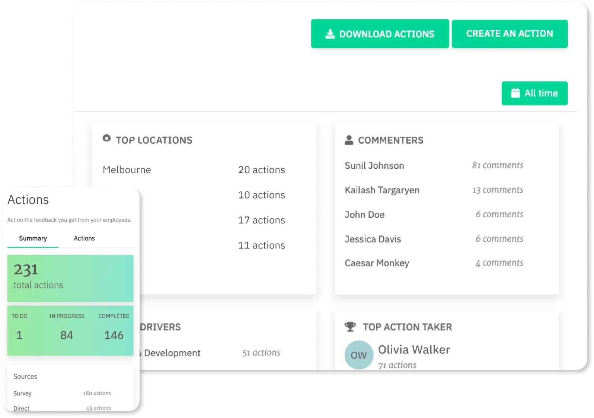
Task: Select the Completed count of 146
Action: [114, 335]
